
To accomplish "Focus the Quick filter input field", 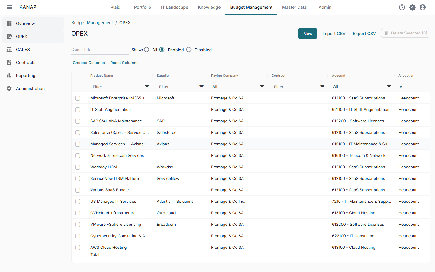I will click(x=100, y=50).
